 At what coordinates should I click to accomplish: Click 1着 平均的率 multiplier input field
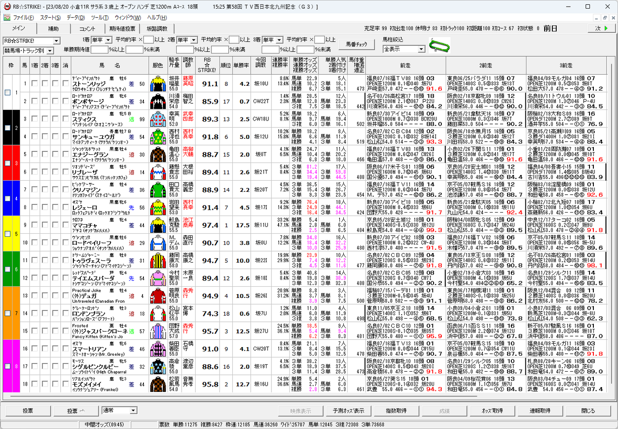[x=149, y=40]
